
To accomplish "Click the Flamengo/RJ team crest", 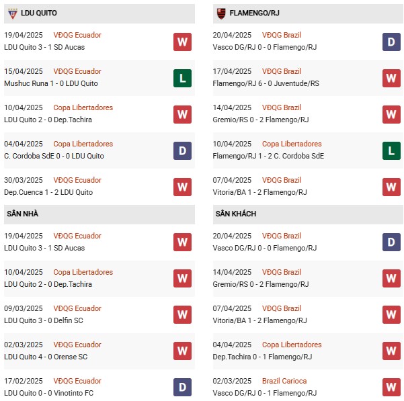I will click(x=221, y=13).
